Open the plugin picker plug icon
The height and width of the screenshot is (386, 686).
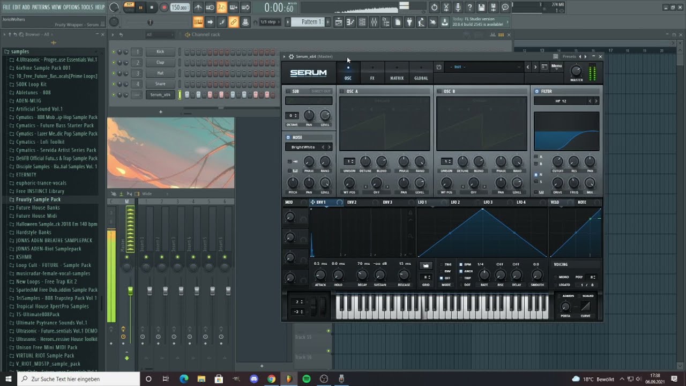pyautogui.click(x=409, y=22)
